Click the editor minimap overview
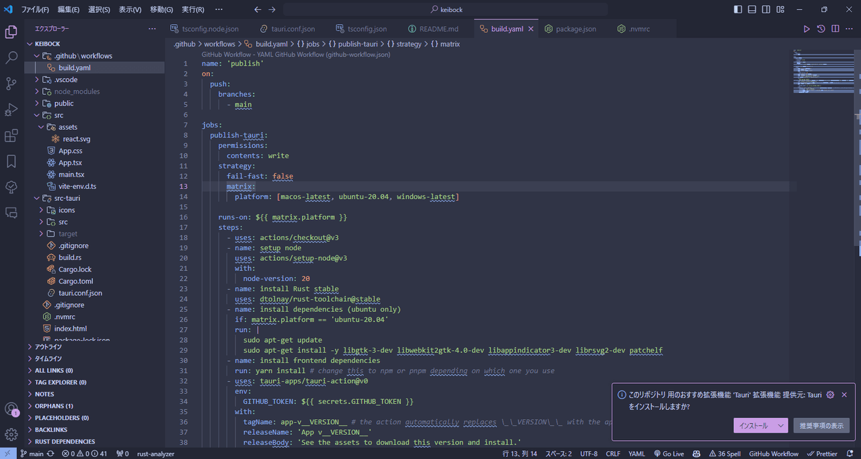The height and width of the screenshot is (459, 861). (x=823, y=71)
